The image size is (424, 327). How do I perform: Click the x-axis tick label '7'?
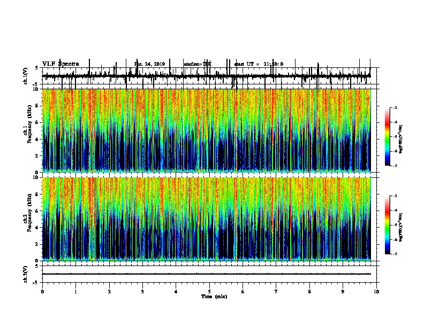click(x=276, y=292)
